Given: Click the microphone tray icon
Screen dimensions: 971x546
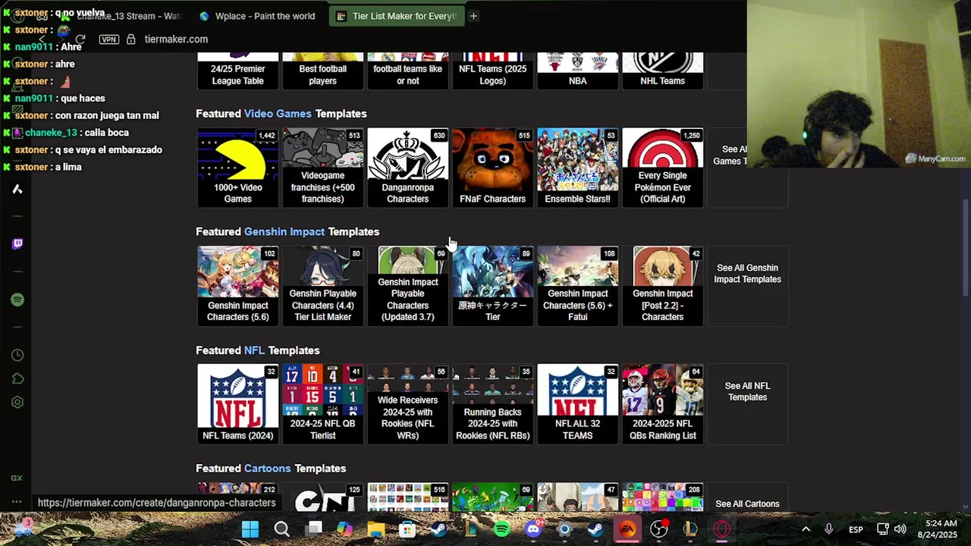Looking at the screenshot, I should coord(829,529).
